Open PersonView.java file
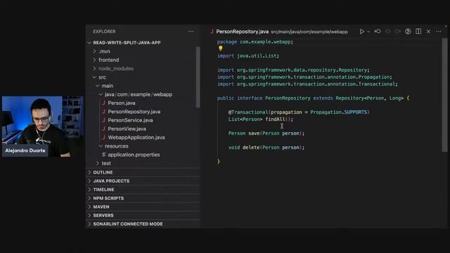Viewport: 450px width, 253px height. tap(127, 129)
